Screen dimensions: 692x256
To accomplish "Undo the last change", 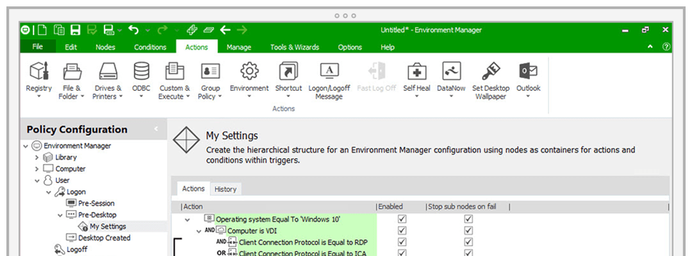I will (x=133, y=30).
